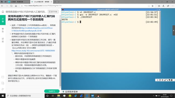
Task: Click the 简 simplified Chinese toggle
Action: (169, 80)
